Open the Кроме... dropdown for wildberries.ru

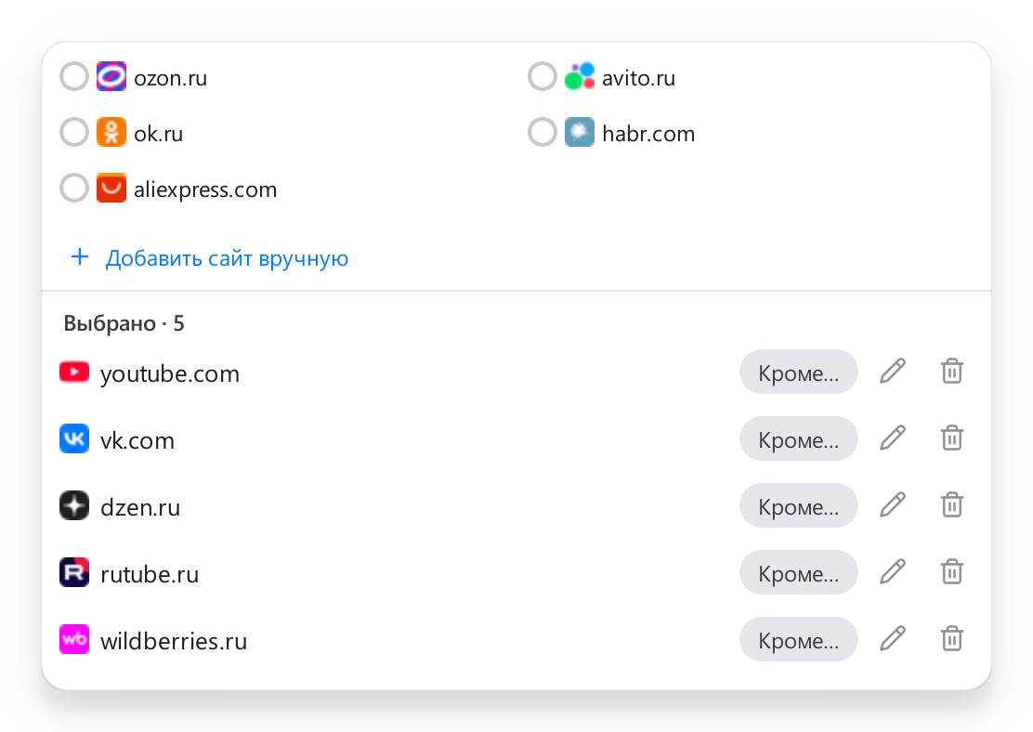[799, 639]
